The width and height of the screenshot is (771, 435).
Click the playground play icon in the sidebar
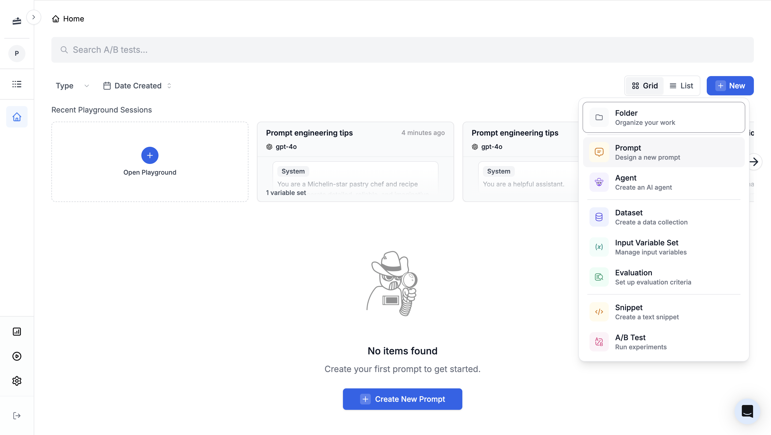tap(16, 356)
